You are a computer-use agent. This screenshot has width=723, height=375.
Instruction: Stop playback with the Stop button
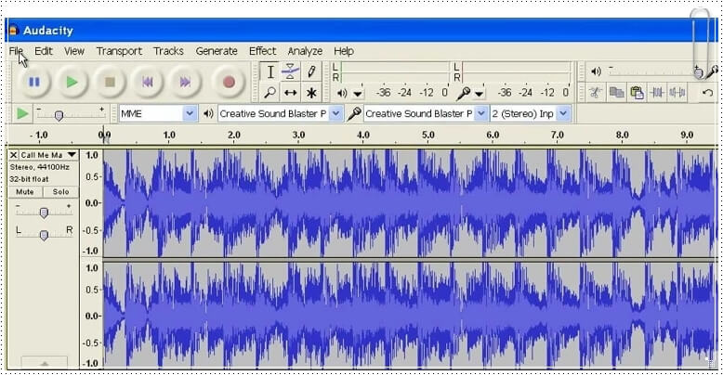pos(110,82)
